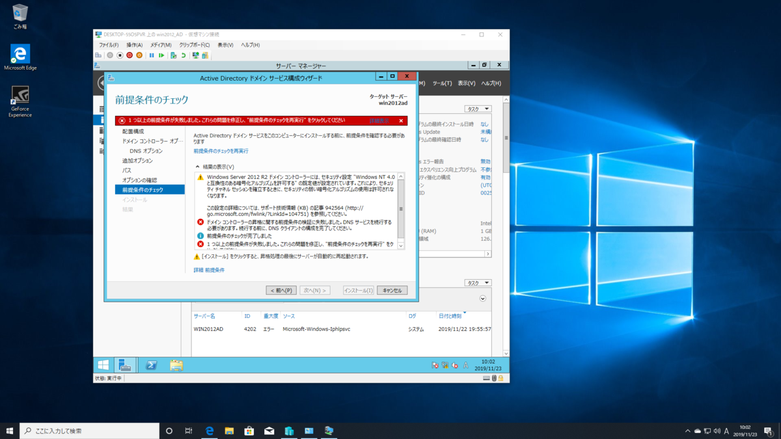
Task: Select DNS オプション step in sidebar
Action: click(x=146, y=151)
